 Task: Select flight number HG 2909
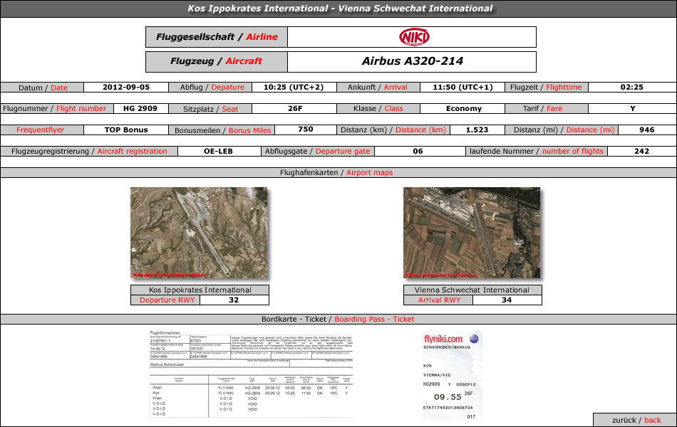[140, 109]
